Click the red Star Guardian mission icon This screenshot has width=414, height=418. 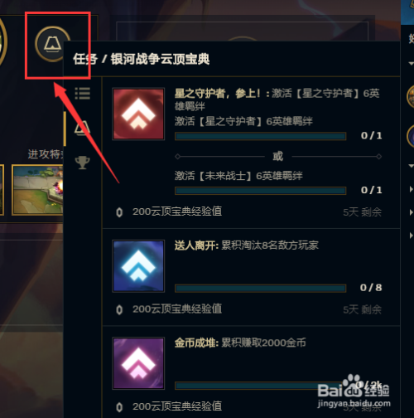(138, 114)
